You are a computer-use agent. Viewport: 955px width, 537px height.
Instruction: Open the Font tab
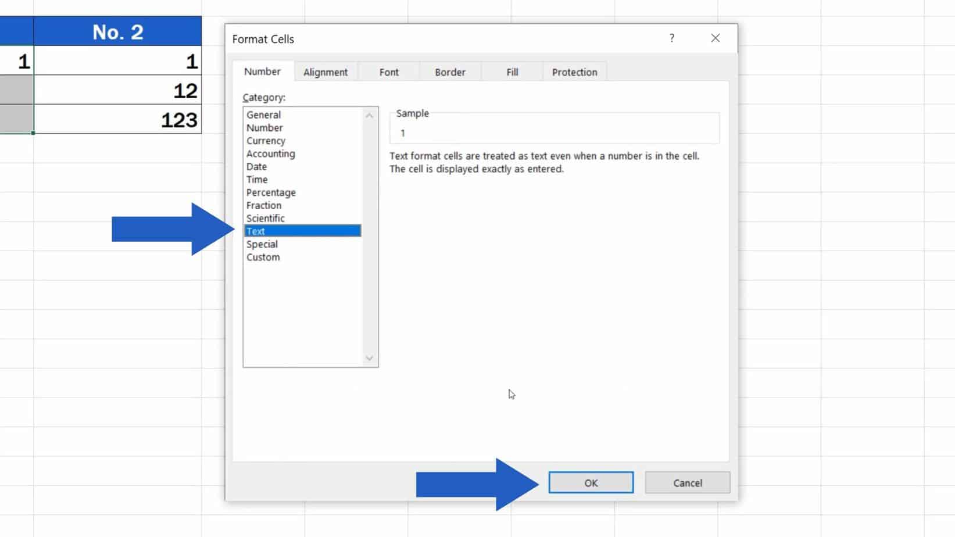point(388,71)
